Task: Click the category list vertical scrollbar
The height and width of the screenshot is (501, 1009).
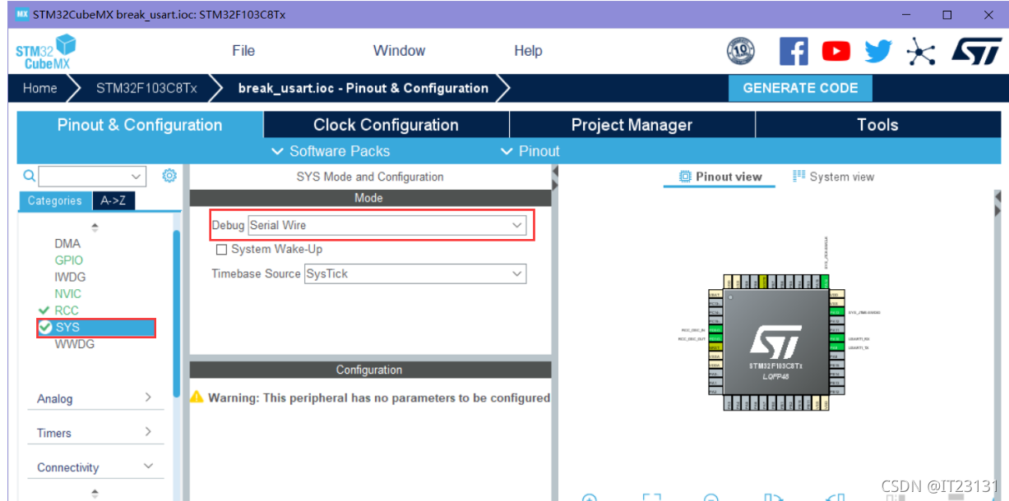Action: [176, 312]
